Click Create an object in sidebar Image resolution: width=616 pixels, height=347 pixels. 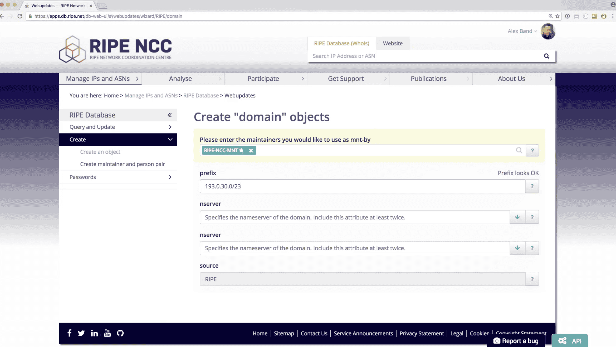click(x=100, y=152)
